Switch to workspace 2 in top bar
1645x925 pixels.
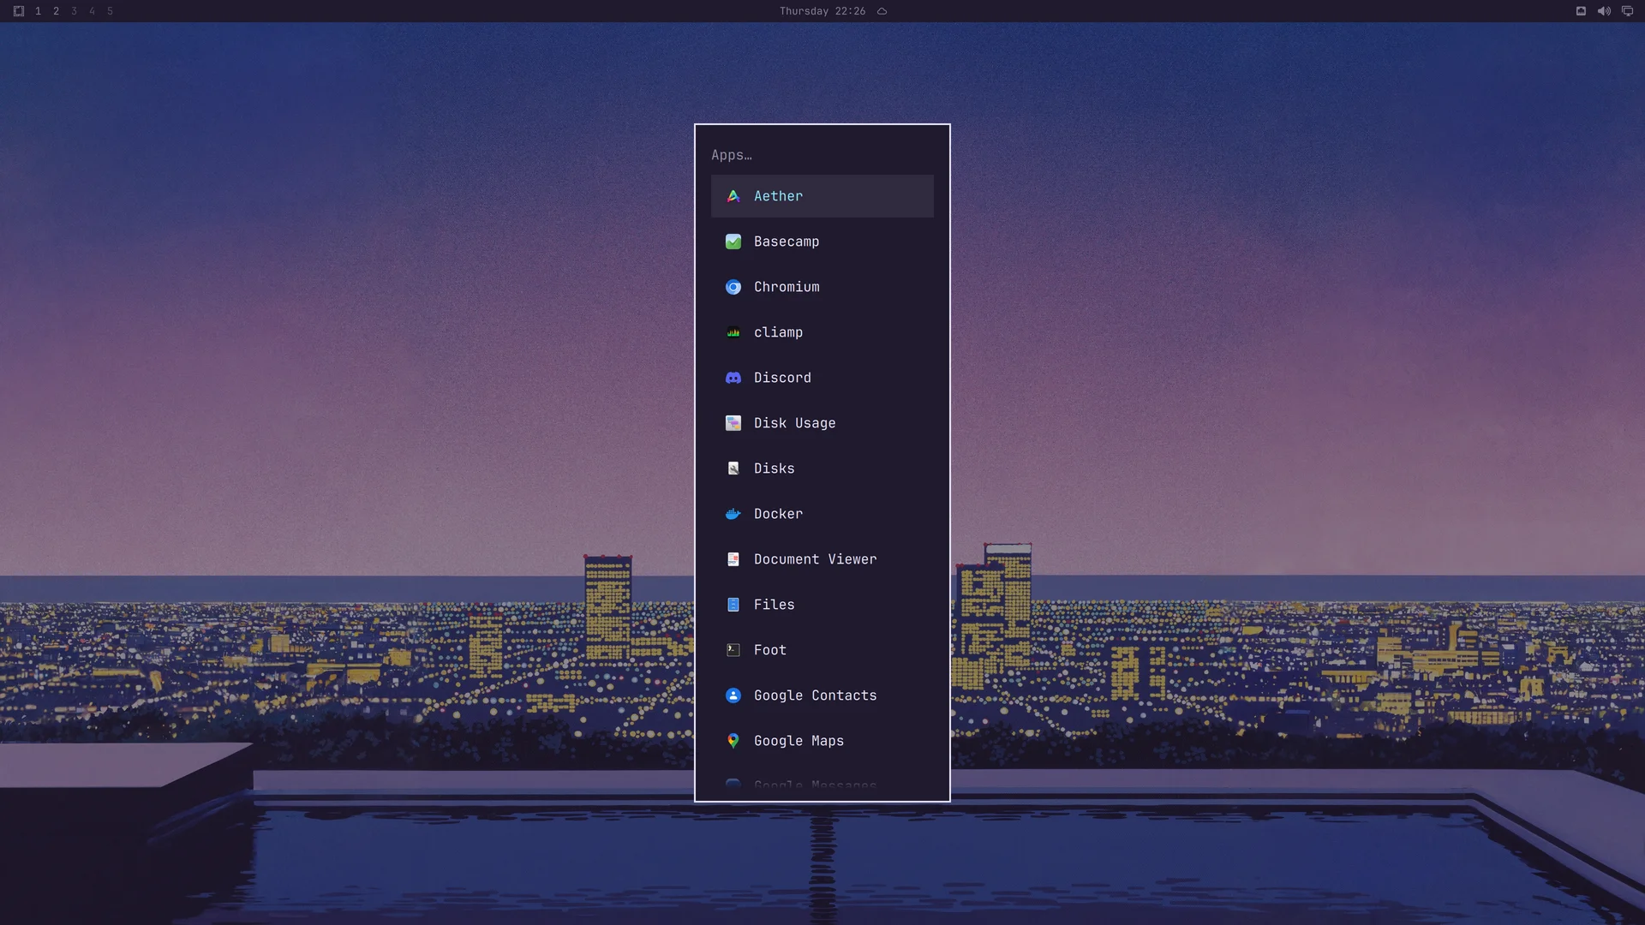[x=56, y=11]
